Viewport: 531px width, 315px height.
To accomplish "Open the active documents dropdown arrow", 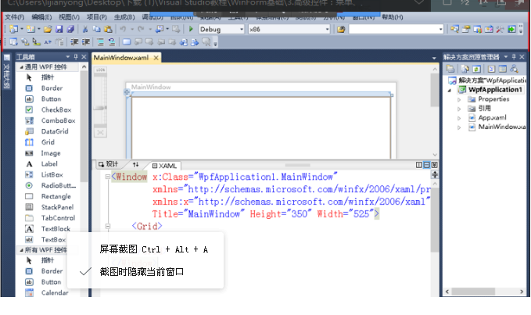I will (x=434, y=58).
